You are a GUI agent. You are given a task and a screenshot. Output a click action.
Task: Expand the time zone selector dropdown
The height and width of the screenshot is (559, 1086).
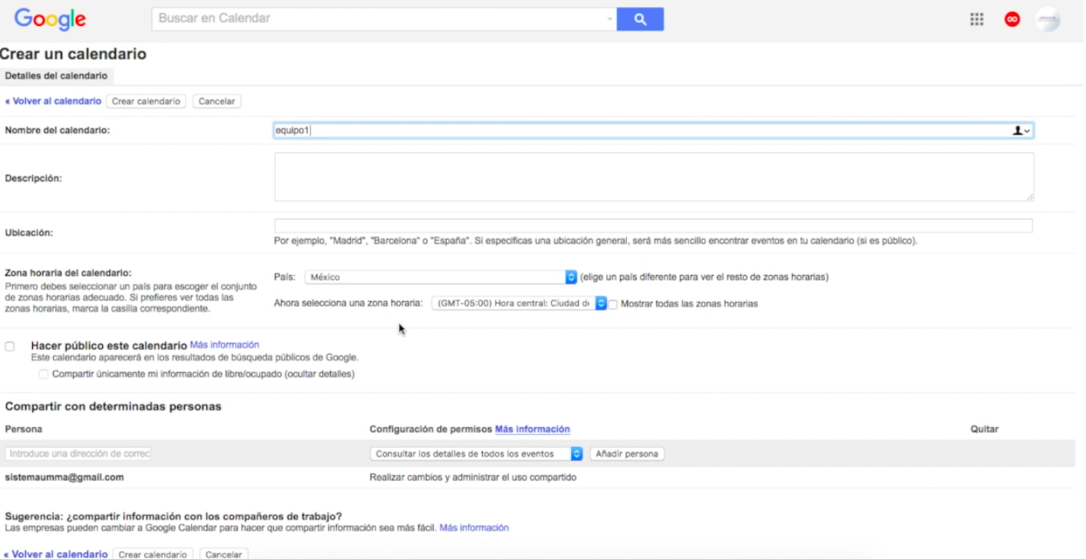(x=520, y=303)
